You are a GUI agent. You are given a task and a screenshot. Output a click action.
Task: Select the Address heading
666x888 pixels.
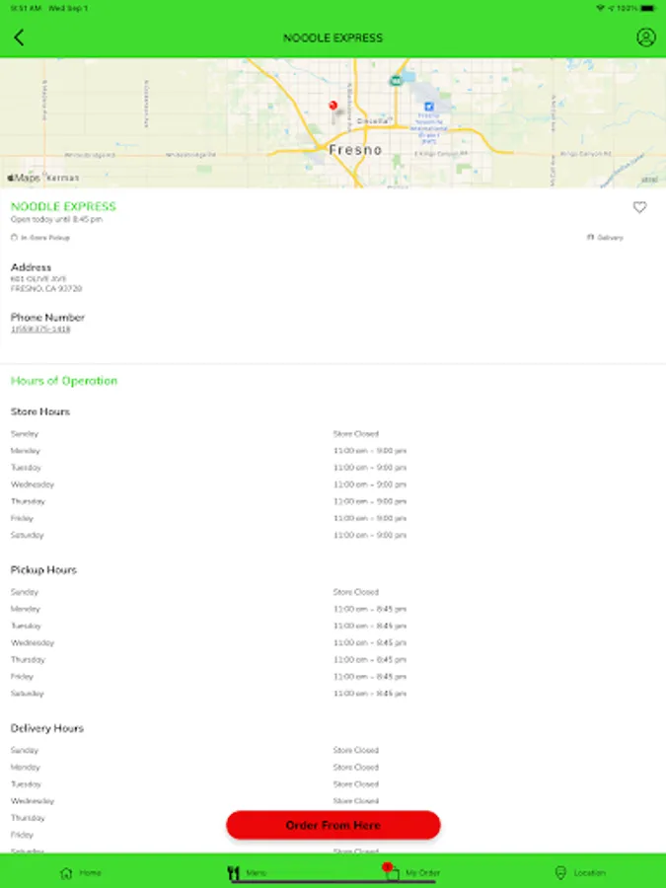[32, 267]
